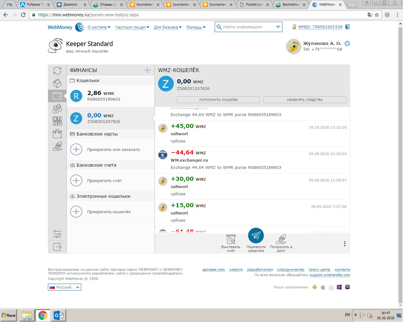Open the support.wmtransfer.com link
Image resolution: width=403 pixels, height=322 pixels.
pos(330,275)
